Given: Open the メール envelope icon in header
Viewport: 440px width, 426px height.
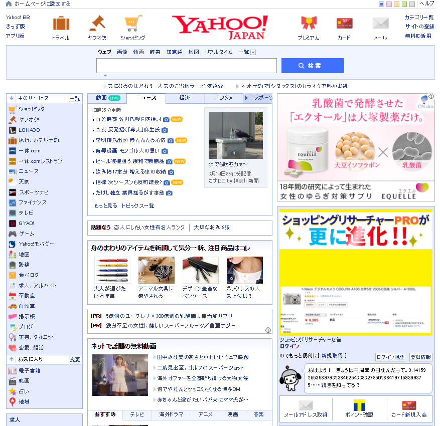Looking at the screenshot, I should (380, 23).
